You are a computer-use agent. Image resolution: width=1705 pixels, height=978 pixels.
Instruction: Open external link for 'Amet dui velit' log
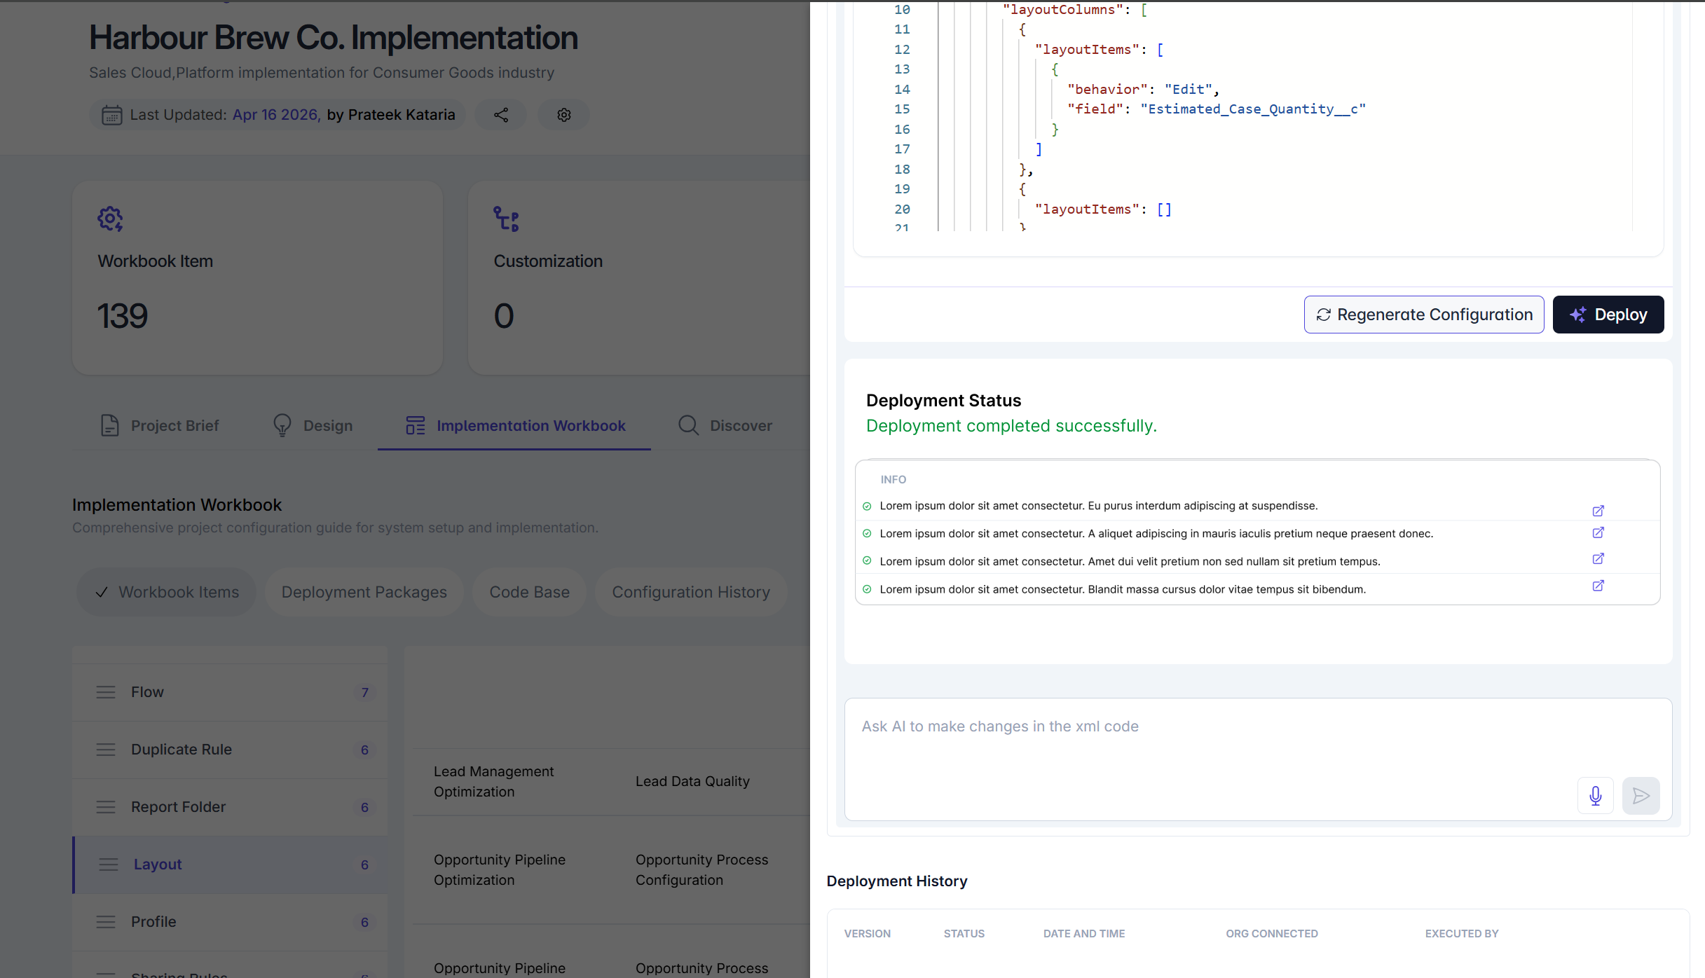pyautogui.click(x=1598, y=558)
